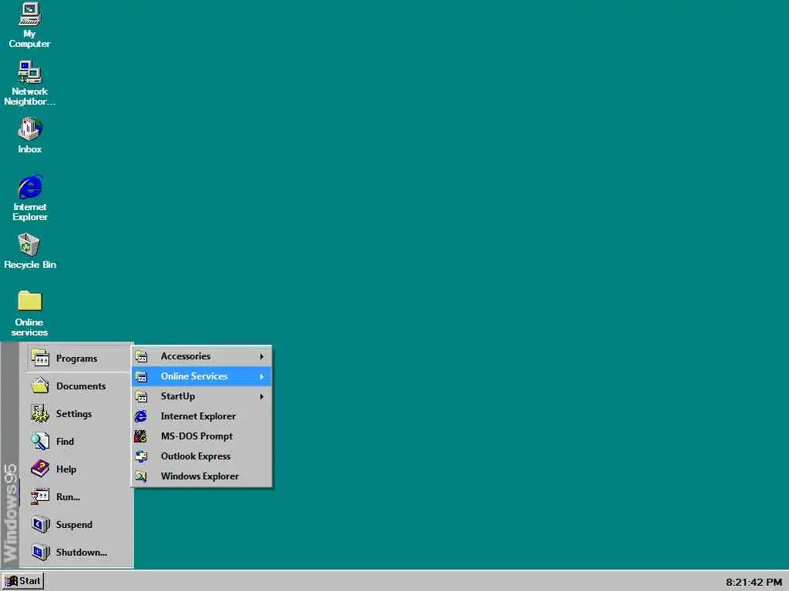Click the Online Services folder icon in submenu
The width and height of the screenshot is (789, 591).
coord(142,376)
